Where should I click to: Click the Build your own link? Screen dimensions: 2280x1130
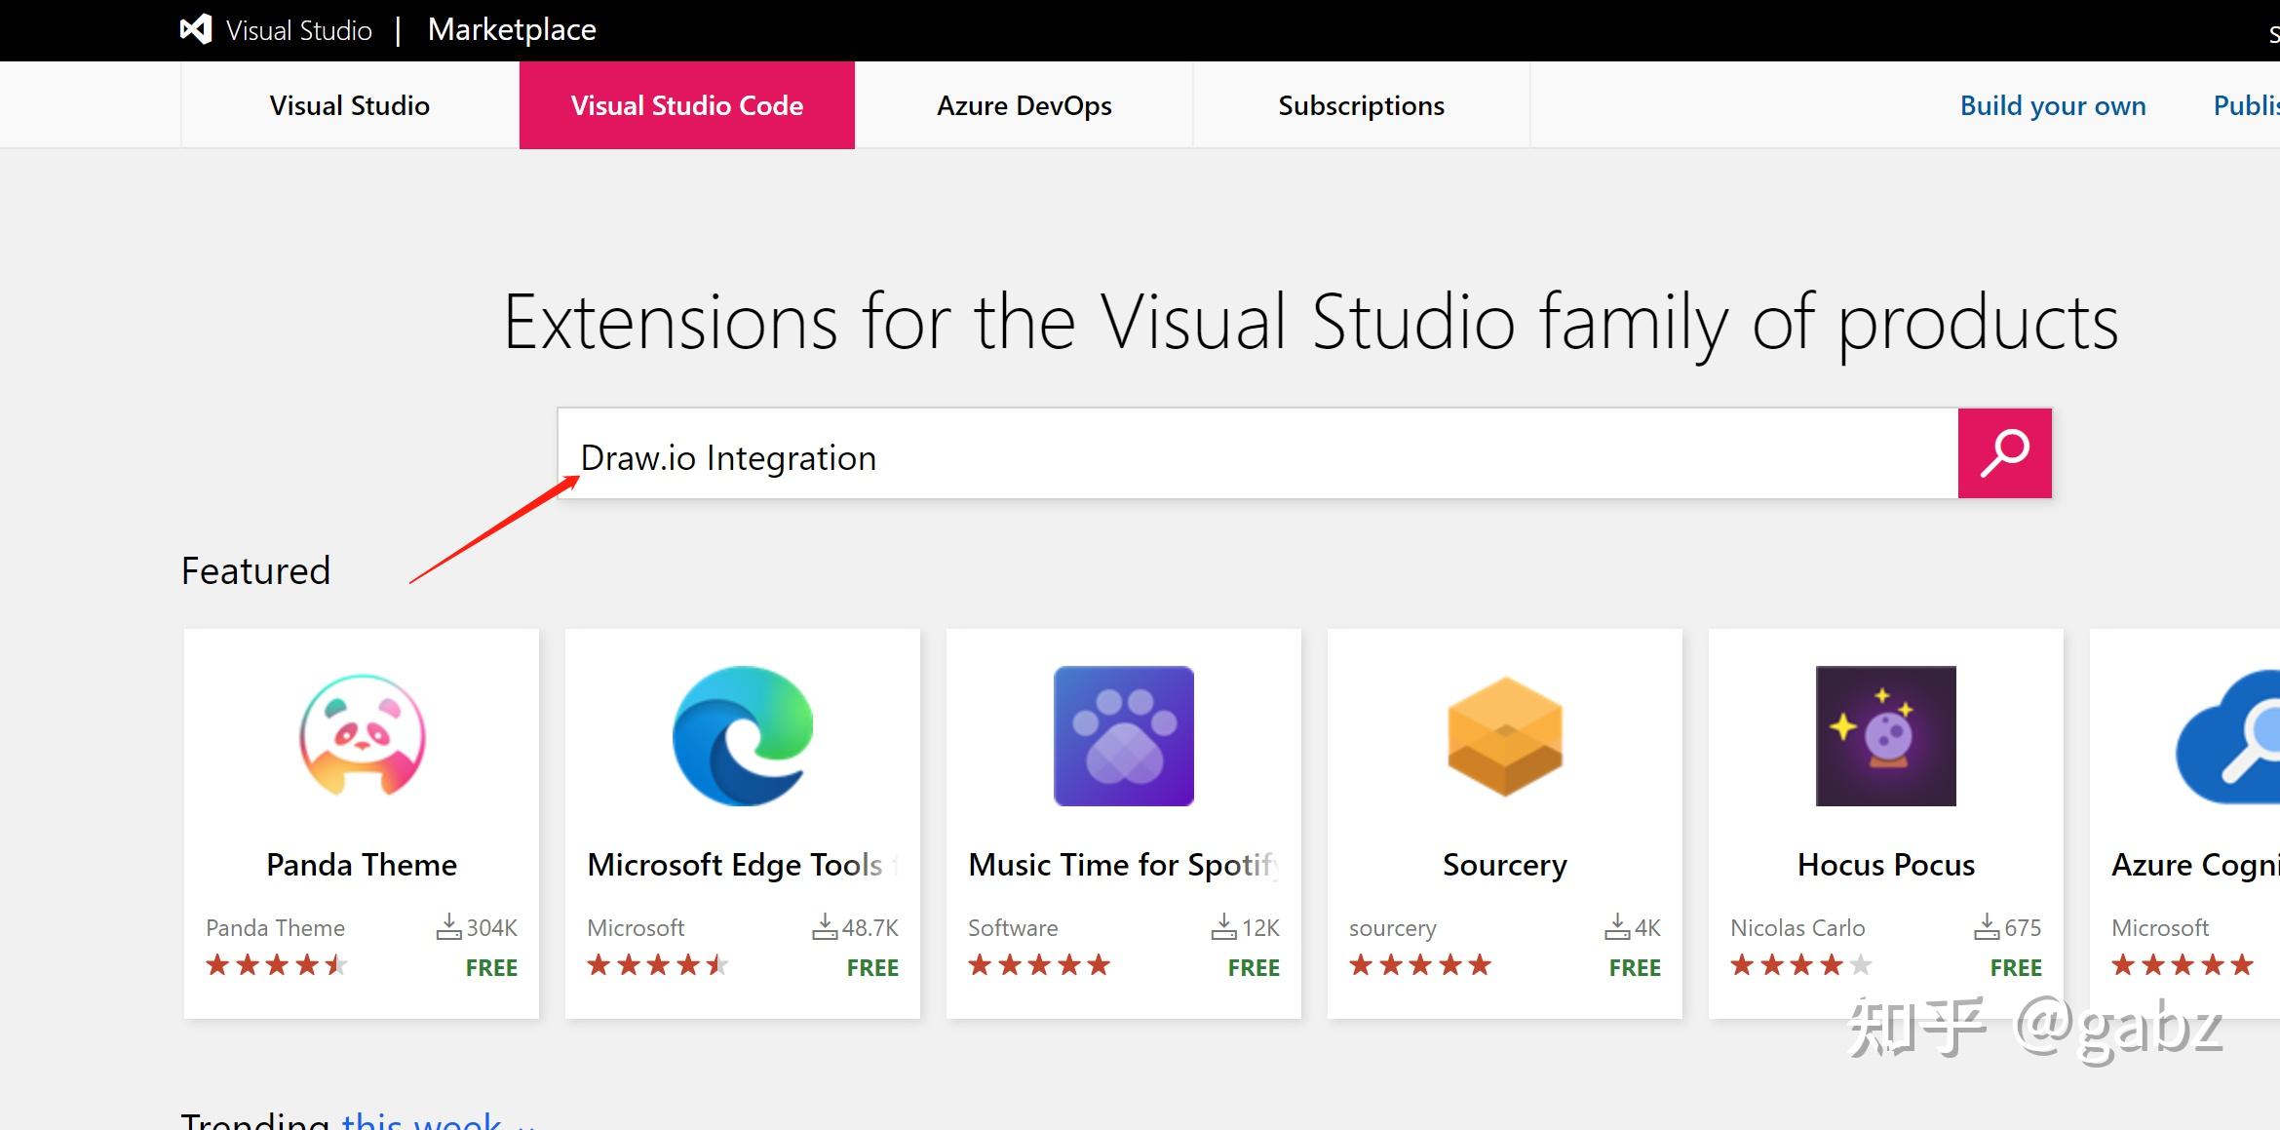pos(2053,105)
